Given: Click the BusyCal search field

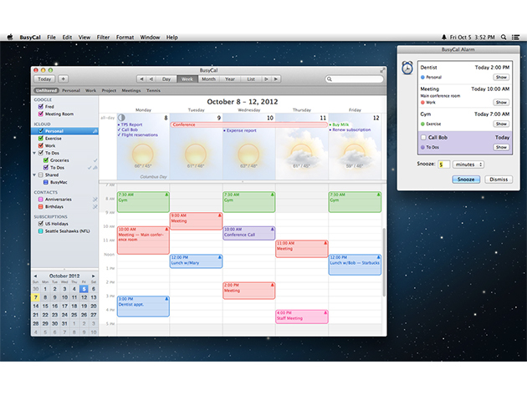Looking at the screenshot, I should click(x=354, y=78).
